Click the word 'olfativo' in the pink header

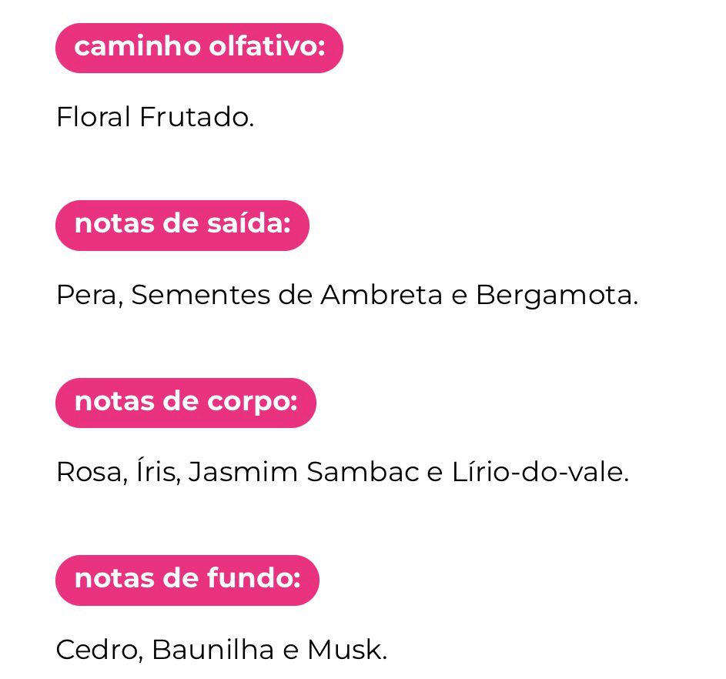coord(266,48)
